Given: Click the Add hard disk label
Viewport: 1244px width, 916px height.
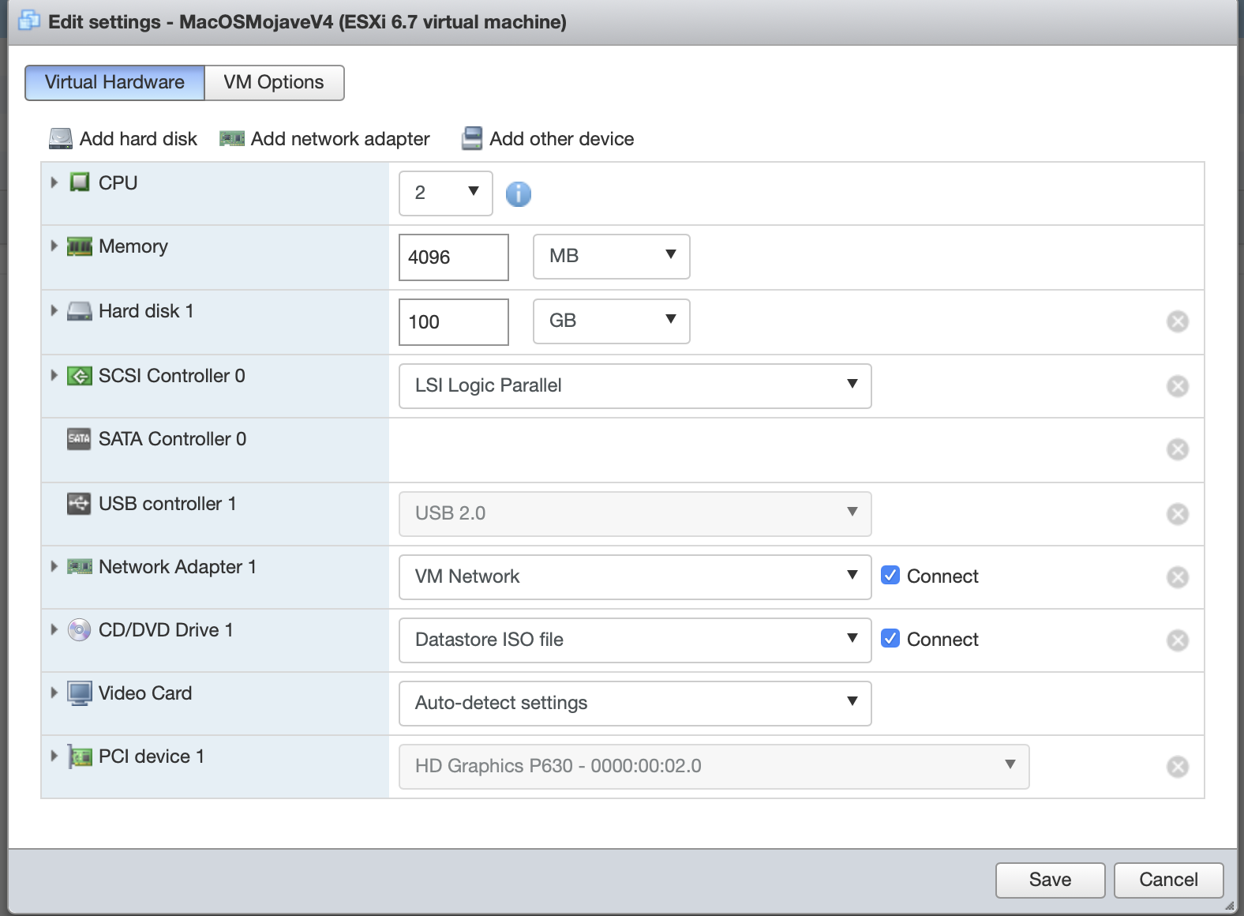Looking at the screenshot, I should [138, 139].
